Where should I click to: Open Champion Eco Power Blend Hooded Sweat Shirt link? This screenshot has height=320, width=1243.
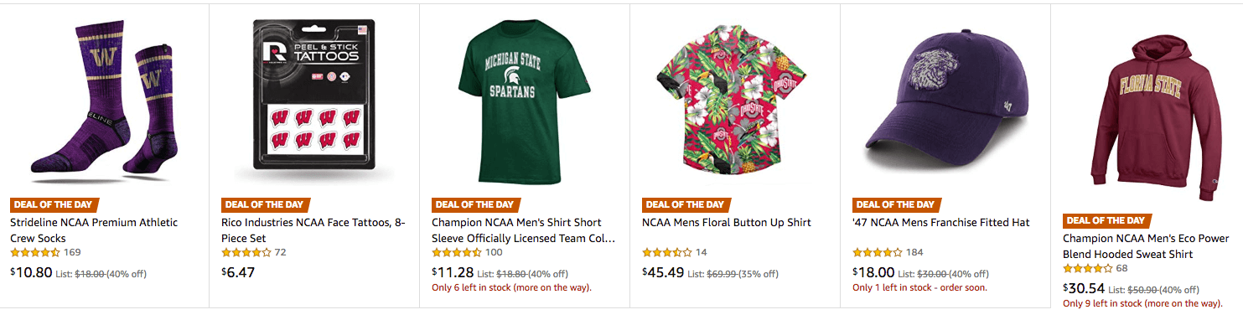pos(1147,246)
